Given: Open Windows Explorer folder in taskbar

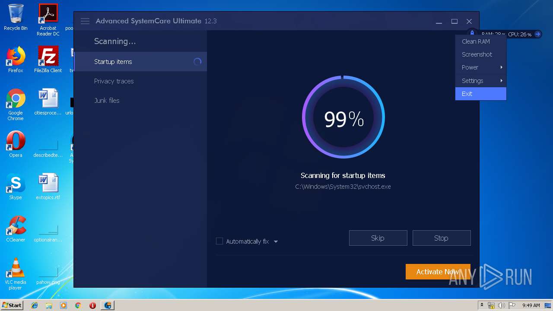Looking at the screenshot, I should pyautogui.click(x=49, y=305).
